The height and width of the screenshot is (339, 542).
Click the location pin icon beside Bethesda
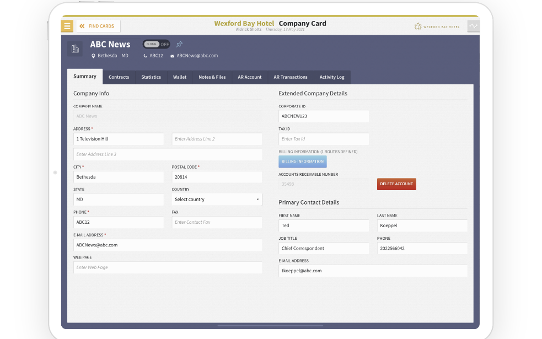(93, 56)
